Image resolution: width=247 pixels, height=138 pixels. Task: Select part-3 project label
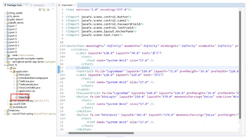(x=13, y=32)
